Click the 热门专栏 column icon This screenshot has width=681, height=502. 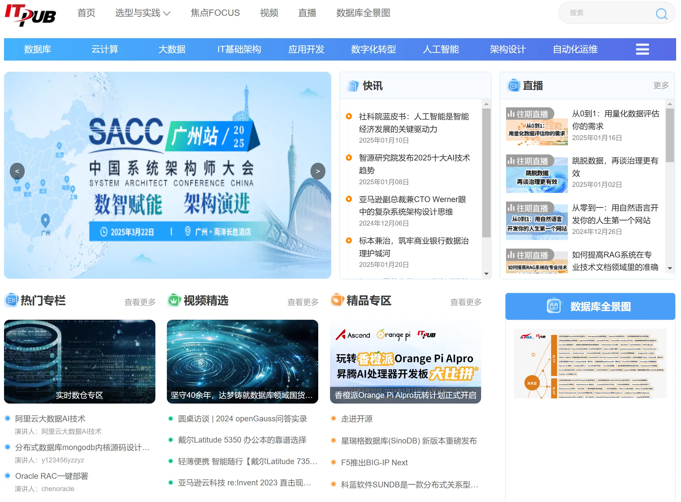[x=11, y=301]
